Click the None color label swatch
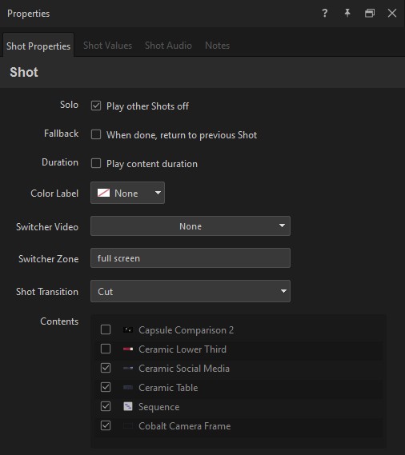This screenshot has height=455, width=405. pos(103,193)
